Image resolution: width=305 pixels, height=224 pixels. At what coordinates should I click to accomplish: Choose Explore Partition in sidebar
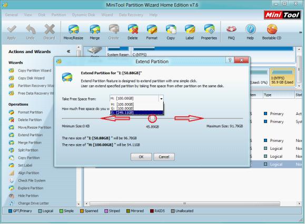pyautogui.click(x=26, y=188)
